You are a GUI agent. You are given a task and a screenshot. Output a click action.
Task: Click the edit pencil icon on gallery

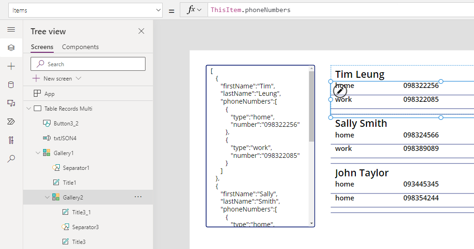pyautogui.click(x=340, y=91)
